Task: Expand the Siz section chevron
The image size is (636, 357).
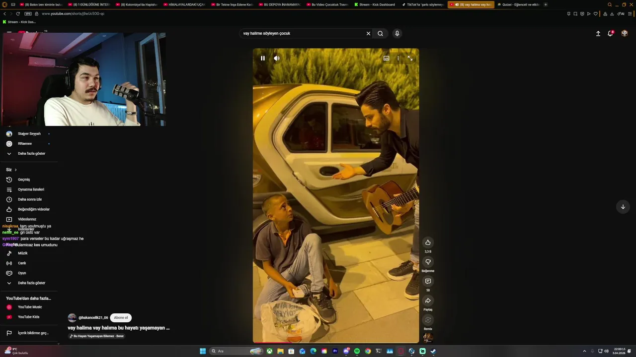Action: [15, 170]
